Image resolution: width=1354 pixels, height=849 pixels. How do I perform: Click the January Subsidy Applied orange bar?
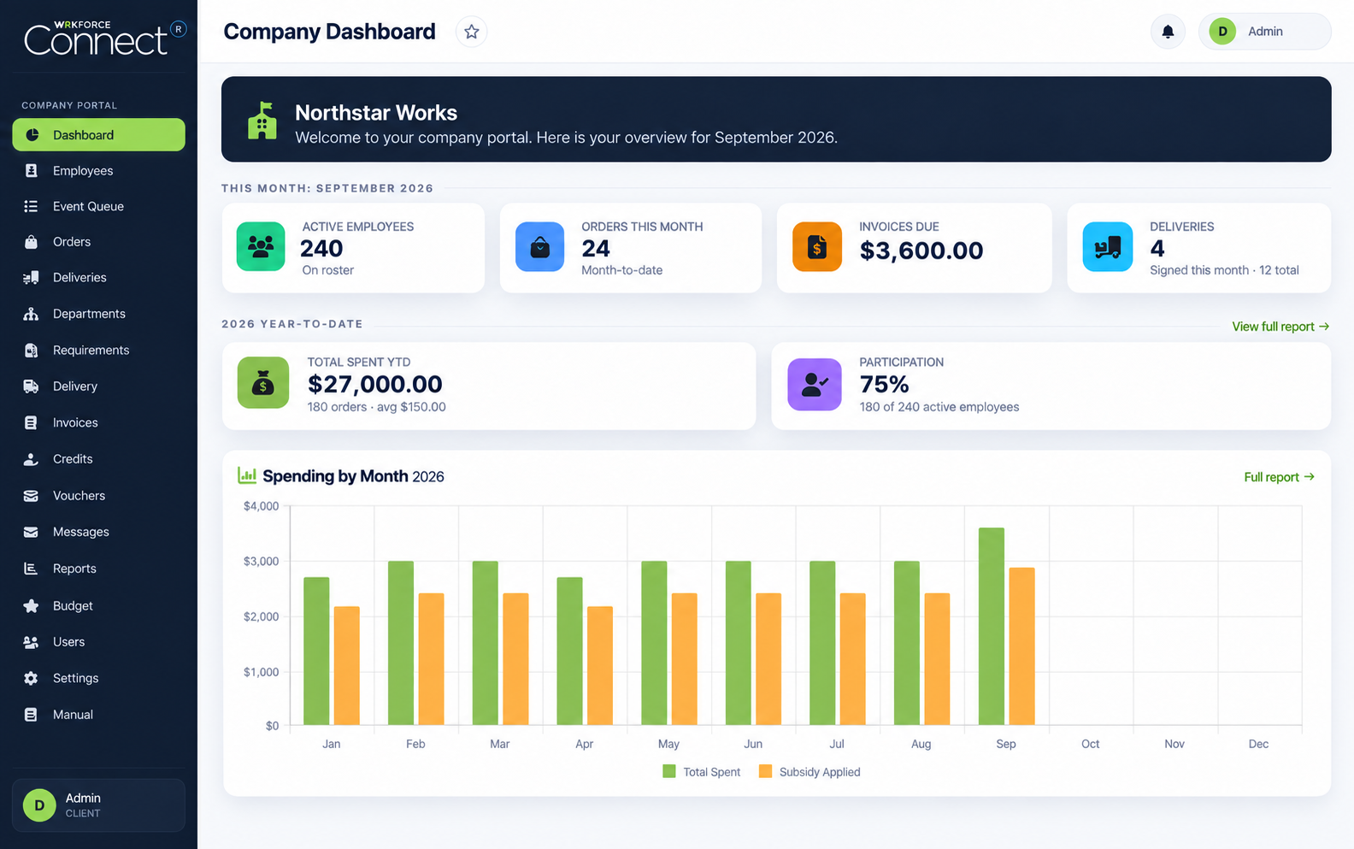tap(346, 666)
